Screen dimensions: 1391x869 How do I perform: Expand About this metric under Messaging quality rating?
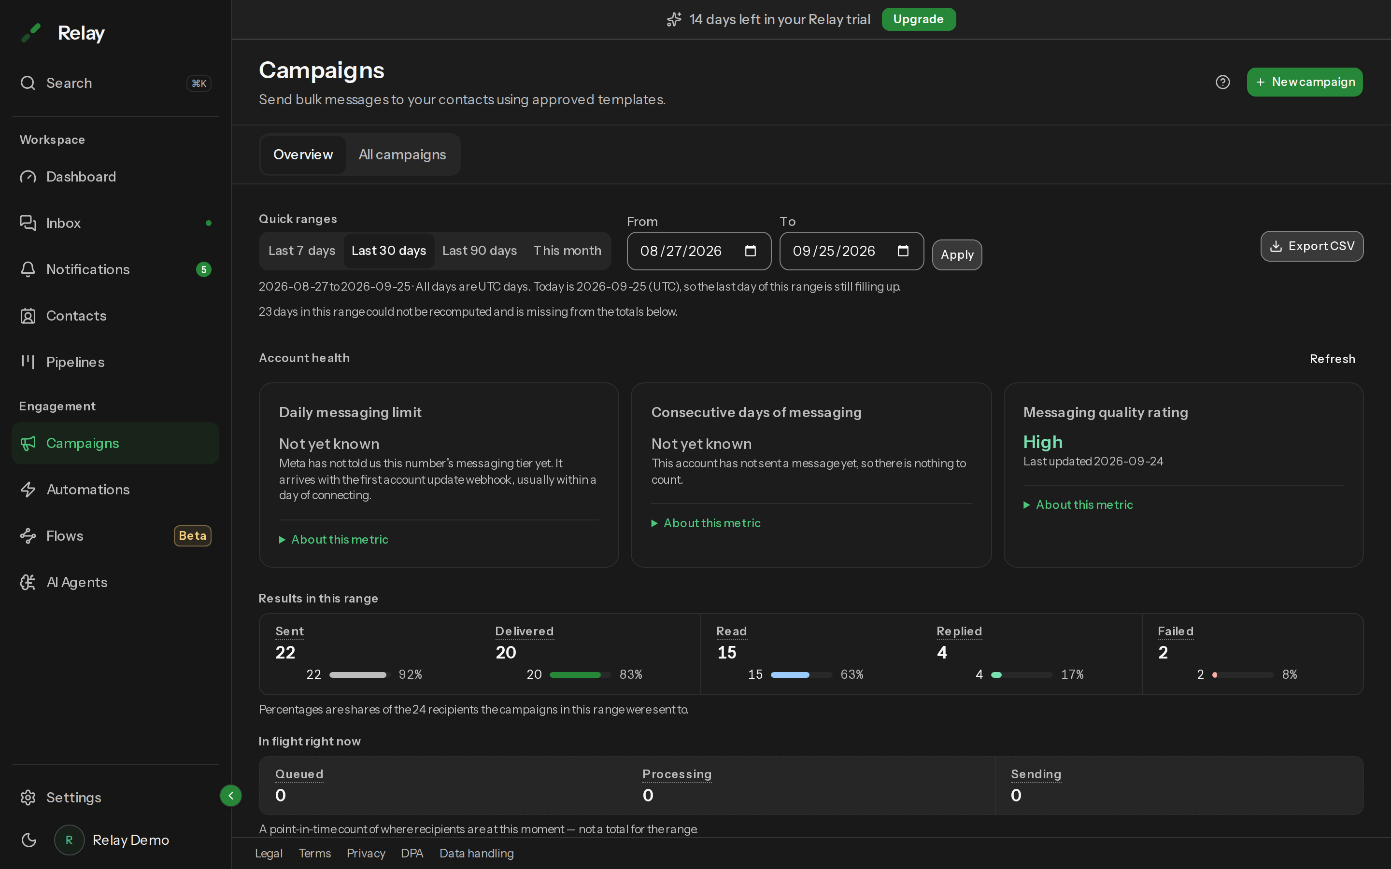point(1079,505)
